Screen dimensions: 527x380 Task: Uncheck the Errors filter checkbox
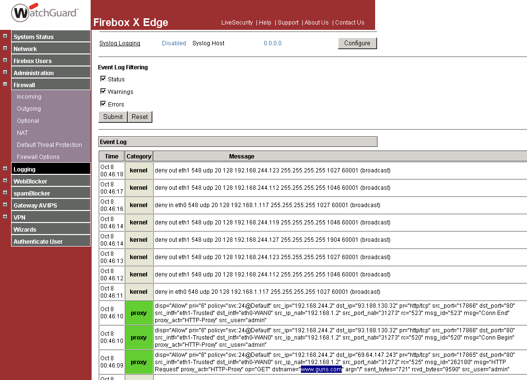[x=103, y=104]
